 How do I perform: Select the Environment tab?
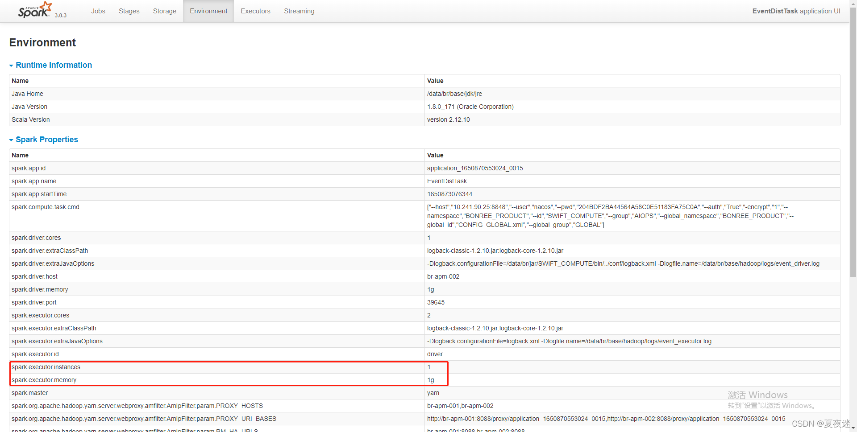click(208, 11)
